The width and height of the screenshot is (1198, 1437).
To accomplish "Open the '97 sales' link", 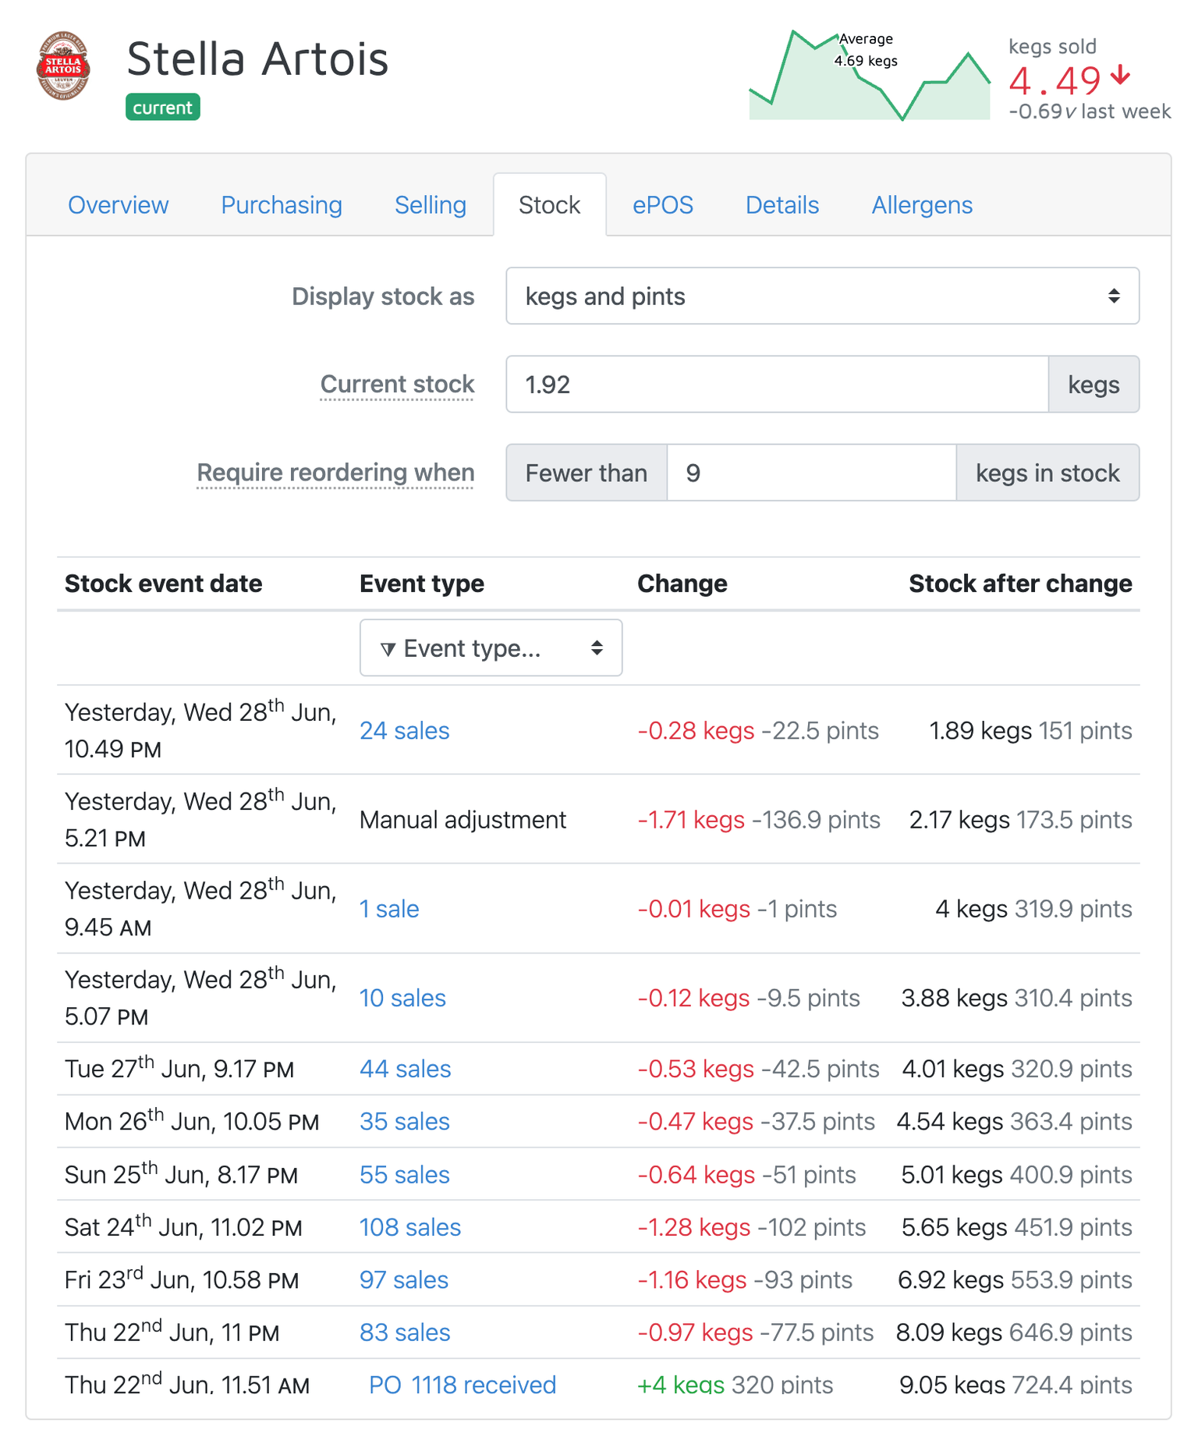I will [404, 1280].
